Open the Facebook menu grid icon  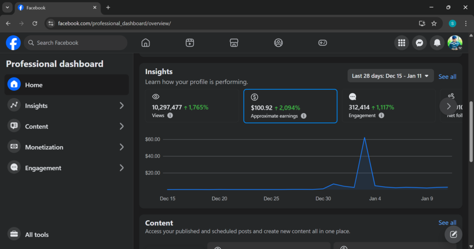click(401, 43)
